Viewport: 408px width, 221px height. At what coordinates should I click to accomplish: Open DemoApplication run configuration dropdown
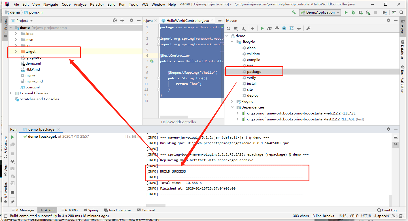[x=320, y=12]
